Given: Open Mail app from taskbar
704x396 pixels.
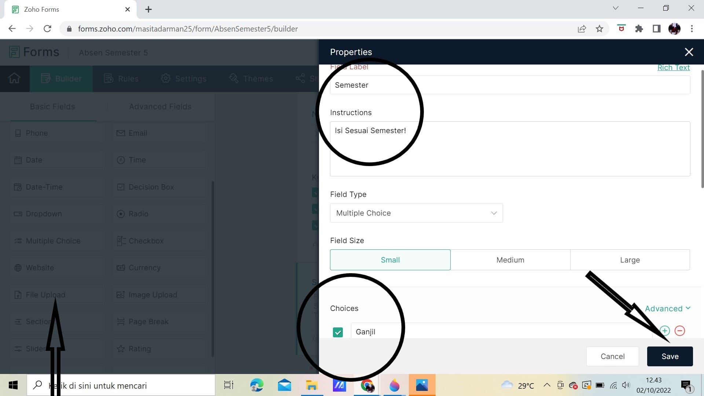Looking at the screenshot, I should [284, 385].
